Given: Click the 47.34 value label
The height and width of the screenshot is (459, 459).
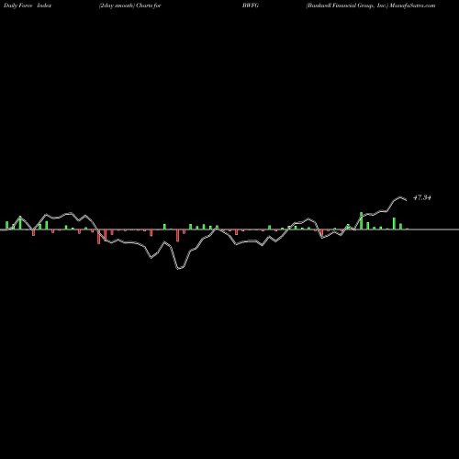Looking at the screenshot, I should [x=422, y=197].
